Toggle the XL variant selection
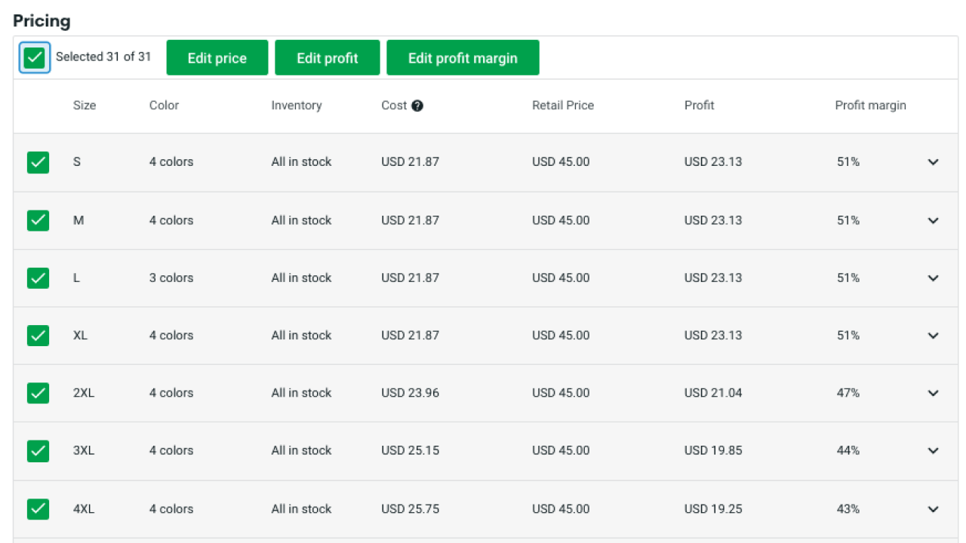This screenshot has height=543, width=966. click(x=38, y=335)
